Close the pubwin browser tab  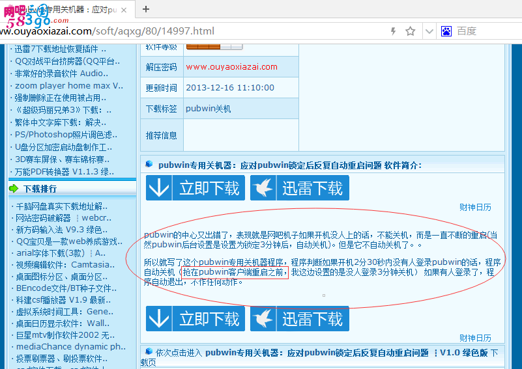[x=124, y=10]
